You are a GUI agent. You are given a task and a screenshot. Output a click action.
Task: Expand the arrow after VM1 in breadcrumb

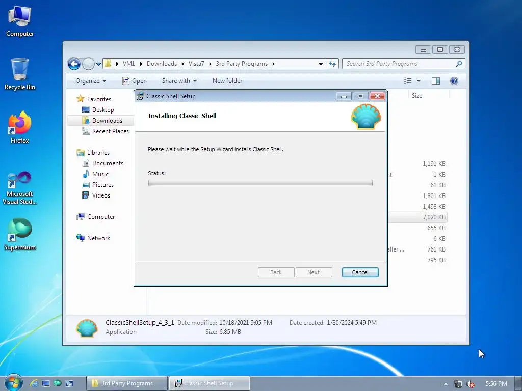pos(141,64)
